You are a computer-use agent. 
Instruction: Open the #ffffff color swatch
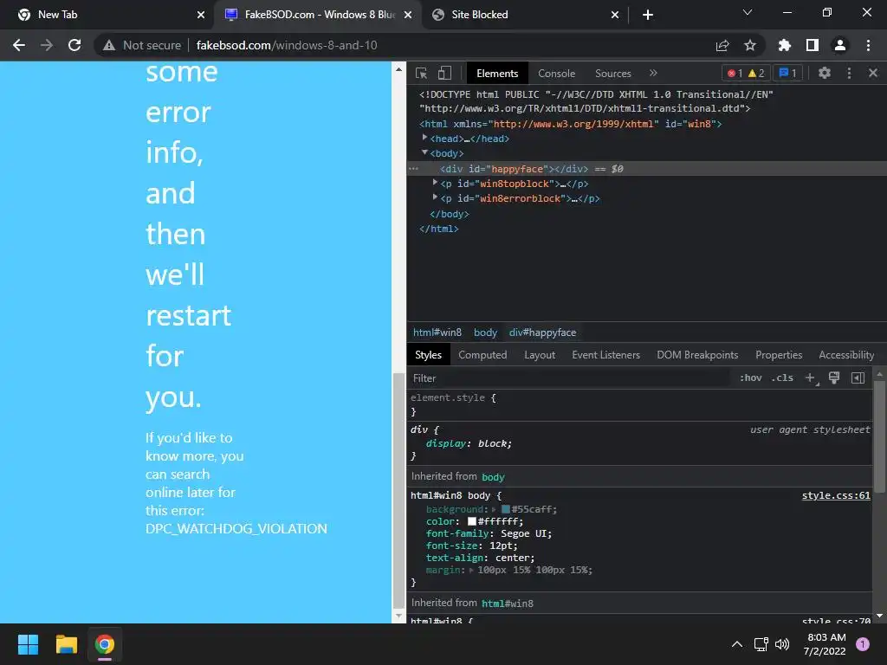coord(472,521)
